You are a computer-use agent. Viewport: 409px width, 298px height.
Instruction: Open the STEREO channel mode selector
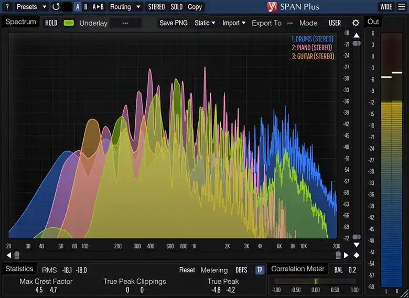pyautogui.click(x=156, y=7)
